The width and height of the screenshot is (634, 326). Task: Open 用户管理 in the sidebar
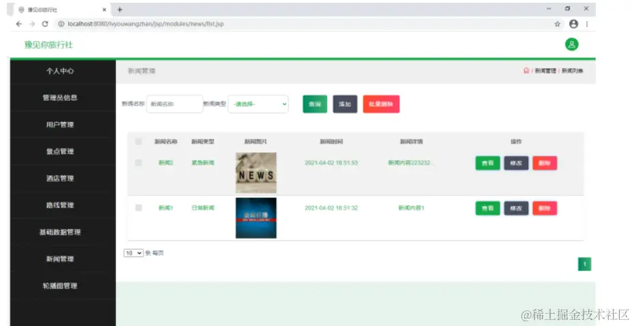point(60,125)
